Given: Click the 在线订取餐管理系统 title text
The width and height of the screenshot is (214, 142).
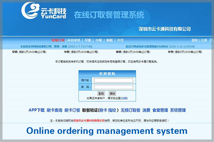Looking at the screenshot, I should click(109, 15).
